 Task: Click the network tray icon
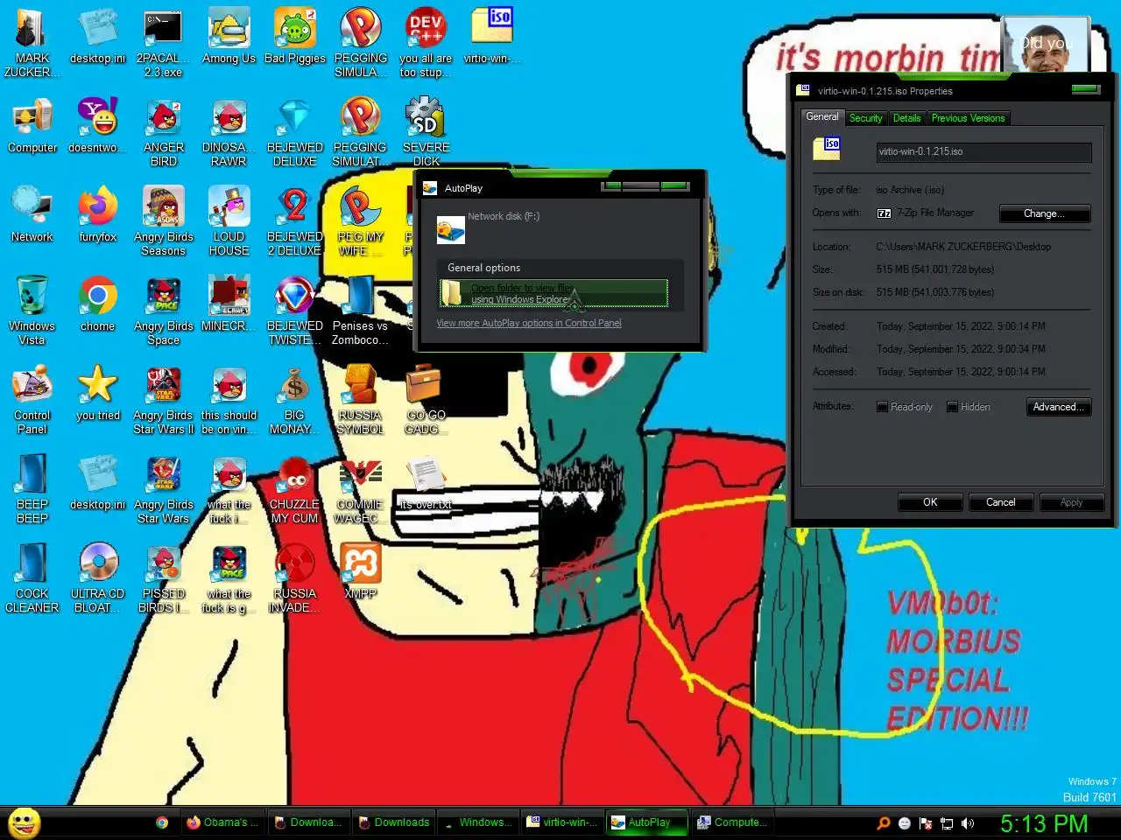pos(947,823)
